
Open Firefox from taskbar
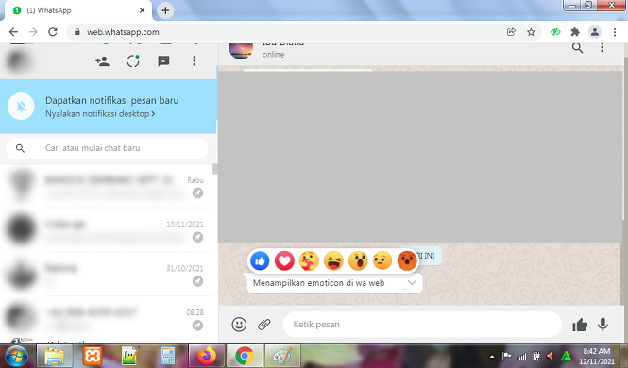click(x=206, y=356)
